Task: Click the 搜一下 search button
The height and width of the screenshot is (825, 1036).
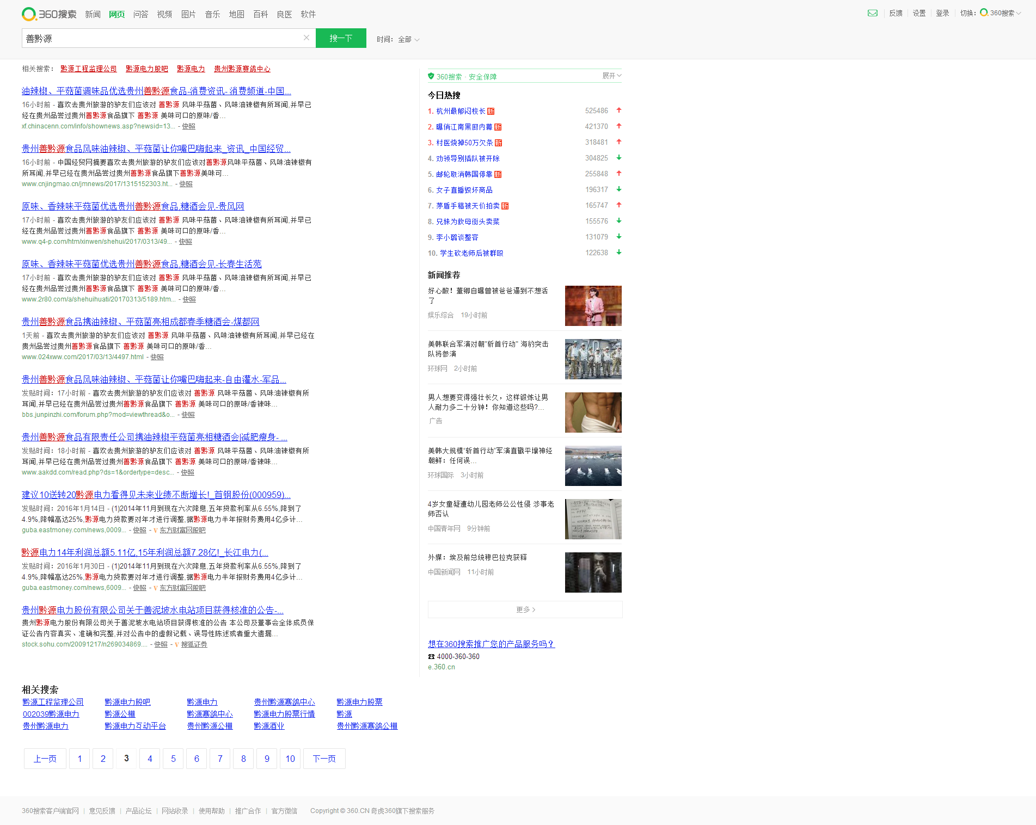Action: tap(341, 38)
